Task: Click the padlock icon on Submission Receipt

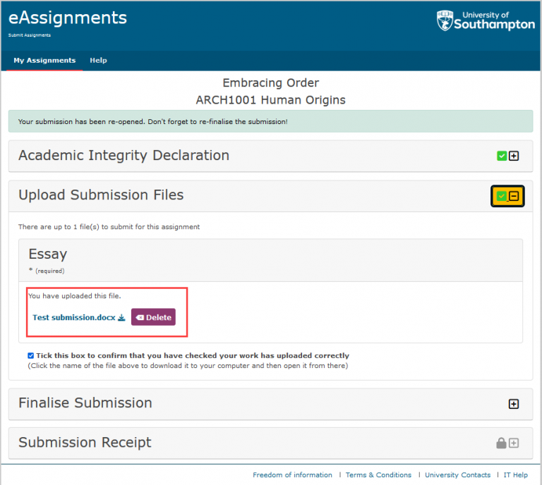Action: click(501, 443)
